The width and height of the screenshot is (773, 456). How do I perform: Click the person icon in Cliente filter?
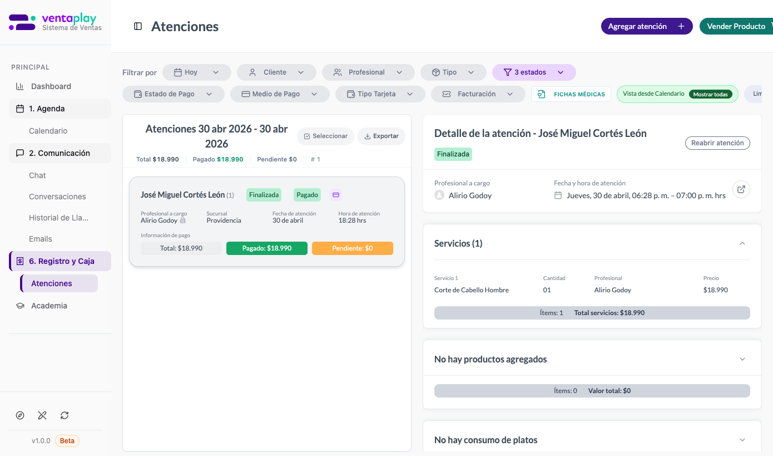(x=252, y=72)
